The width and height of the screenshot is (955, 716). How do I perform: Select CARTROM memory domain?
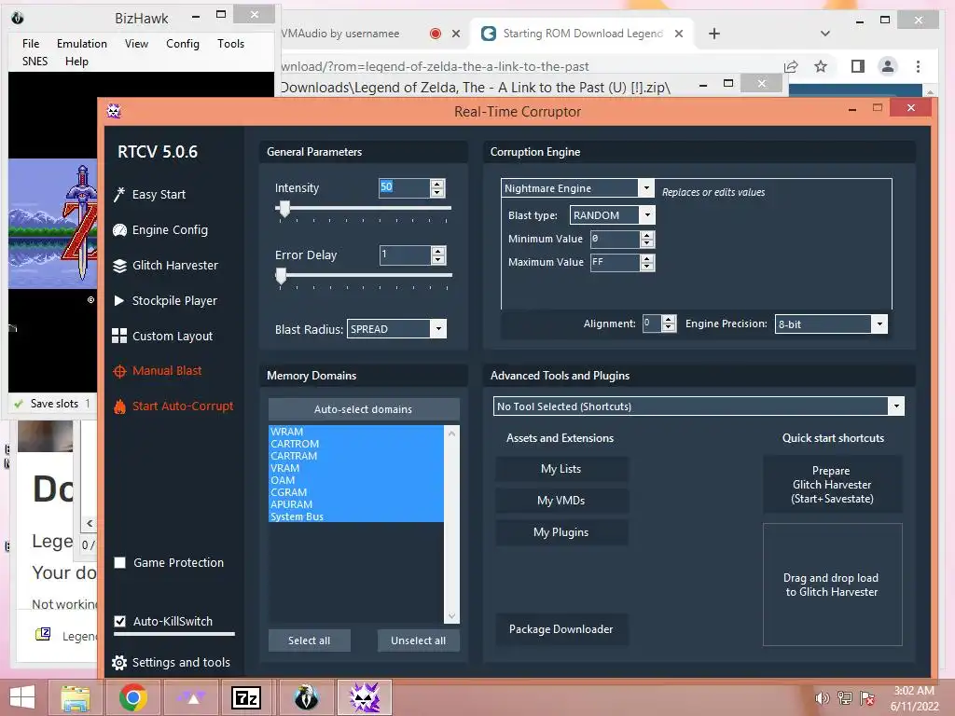[x=355, y=444]
